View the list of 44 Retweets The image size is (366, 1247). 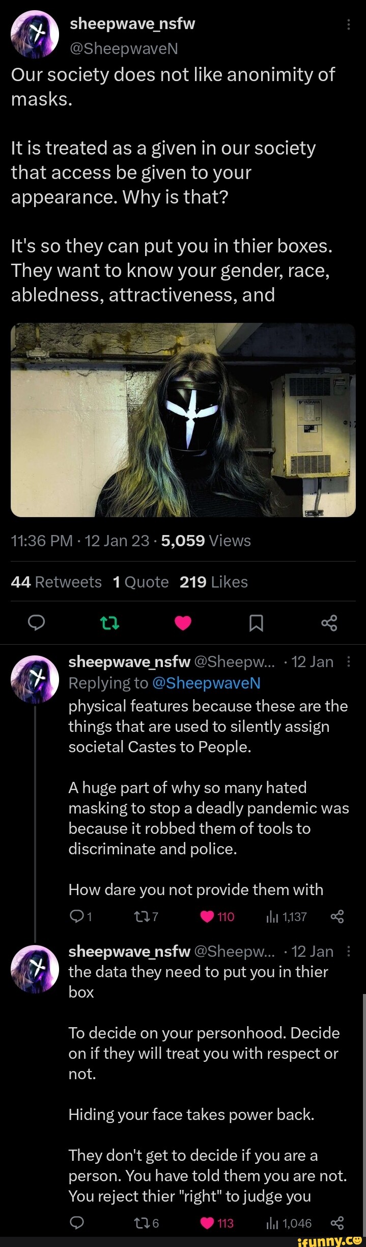pos(56,582)
